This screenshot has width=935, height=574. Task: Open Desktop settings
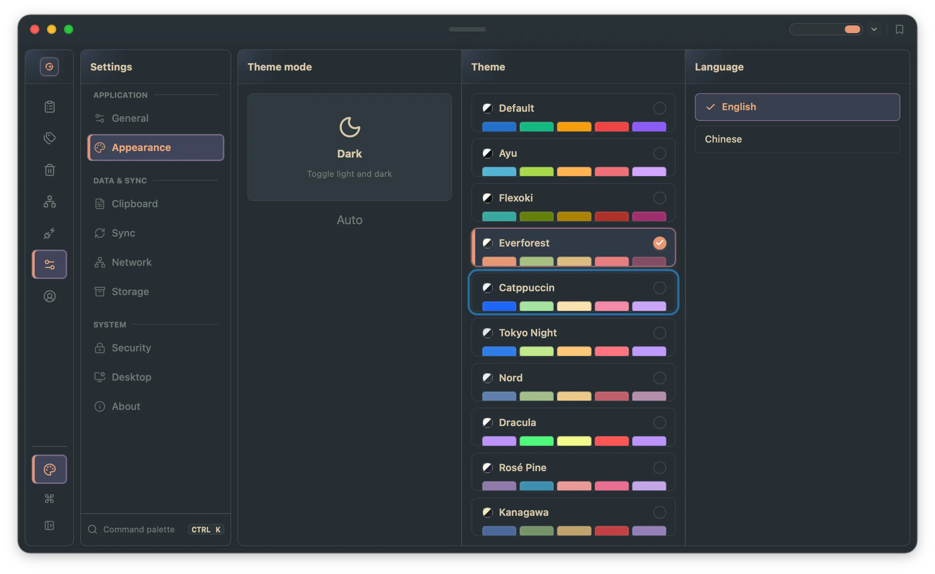click(x=155, y=377)
